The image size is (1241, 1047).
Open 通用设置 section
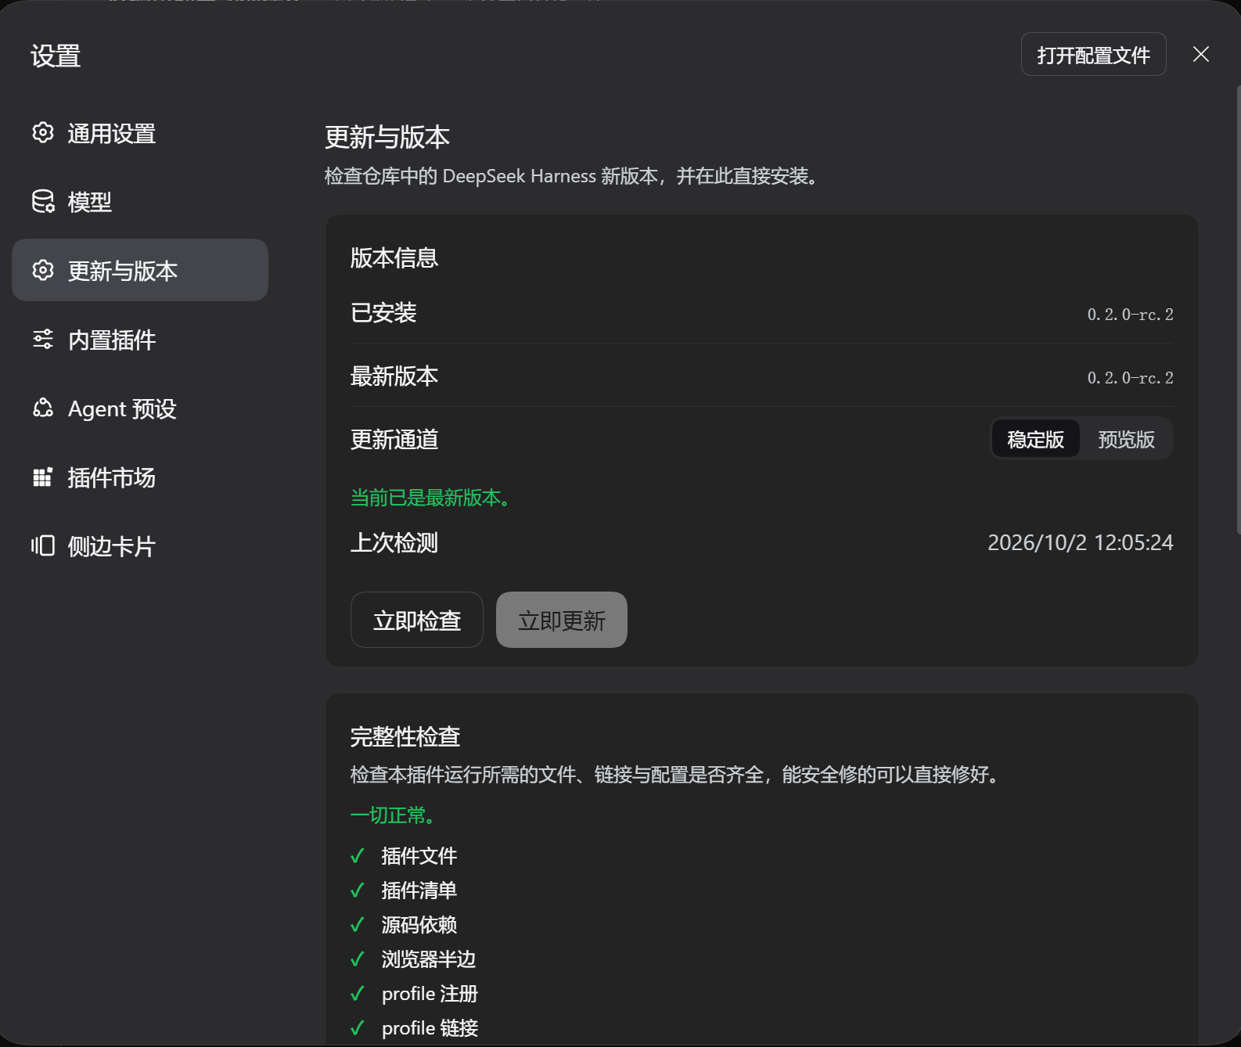pyautogui.click(x=140, y=133)
